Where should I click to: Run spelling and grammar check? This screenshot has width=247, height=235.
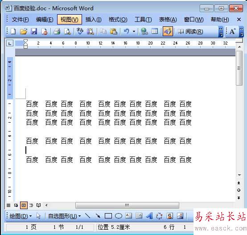tap(80, 31)
